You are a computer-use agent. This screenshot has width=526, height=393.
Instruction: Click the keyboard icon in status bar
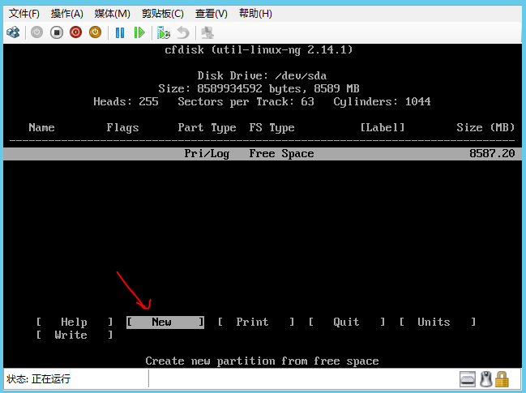click(468, 379)
